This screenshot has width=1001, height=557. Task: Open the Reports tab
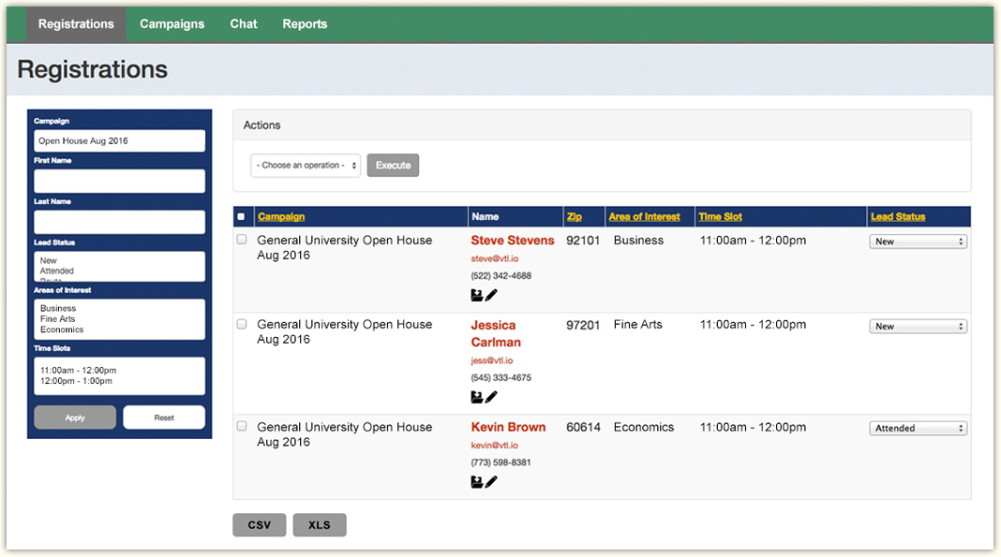coord(305,24)
